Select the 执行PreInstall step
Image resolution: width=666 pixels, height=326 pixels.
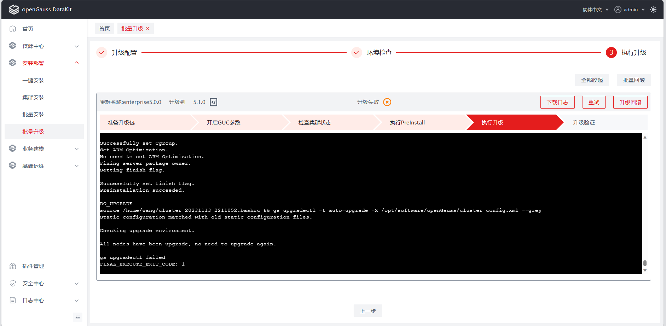(407, 123)
